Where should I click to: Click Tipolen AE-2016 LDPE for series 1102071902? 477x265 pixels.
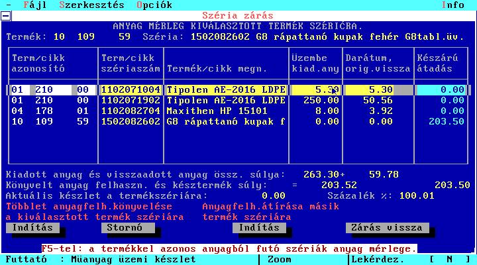(x=226, y=101)
